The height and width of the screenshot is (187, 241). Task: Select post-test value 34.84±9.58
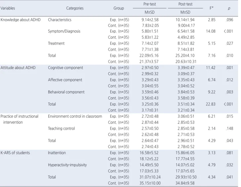185,183
